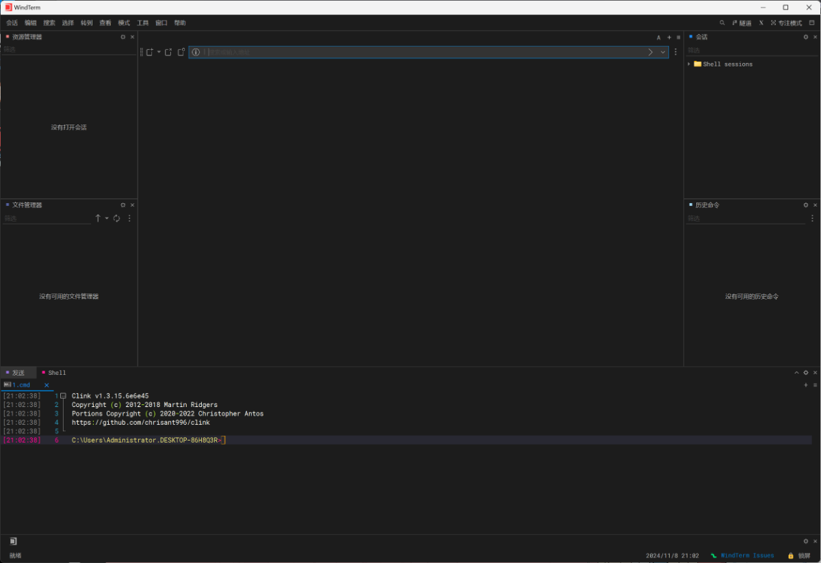Toggle the layout panel icon at top right
This screenshot has height=563, width=821.
[x=812, y=23]
